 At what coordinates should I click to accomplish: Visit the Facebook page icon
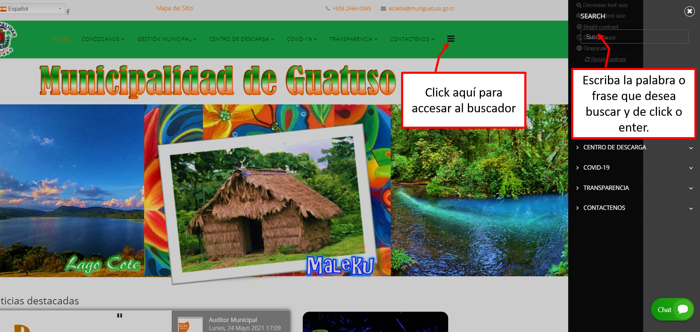click(x=68, y=12)
